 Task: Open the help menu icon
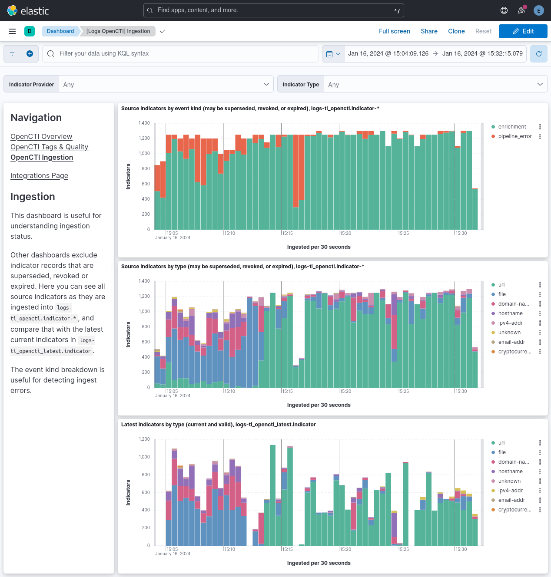[x=504, y=10]
